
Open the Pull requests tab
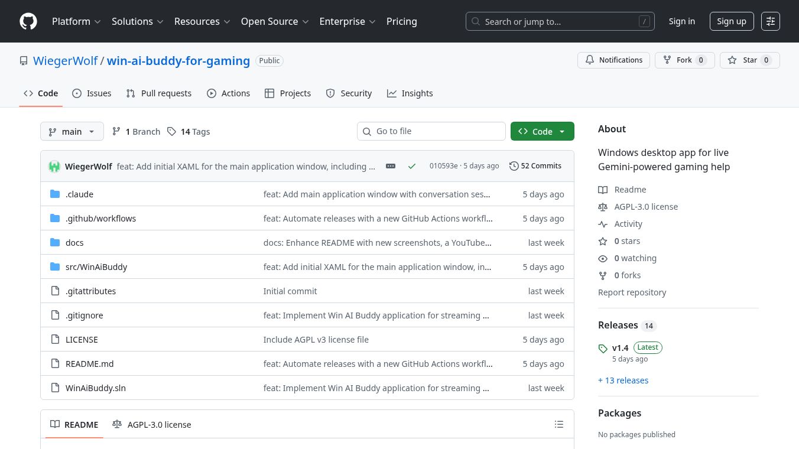(159, 93)
